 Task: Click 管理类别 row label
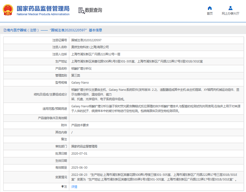61,76
